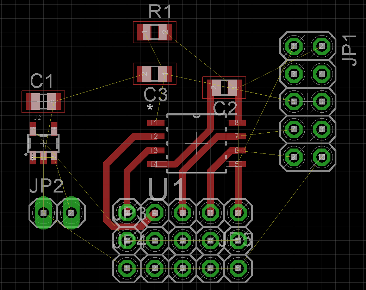Click pad 2 of resistor R1
This screenshot has width=366, height=290.
(x=165, y=32)
